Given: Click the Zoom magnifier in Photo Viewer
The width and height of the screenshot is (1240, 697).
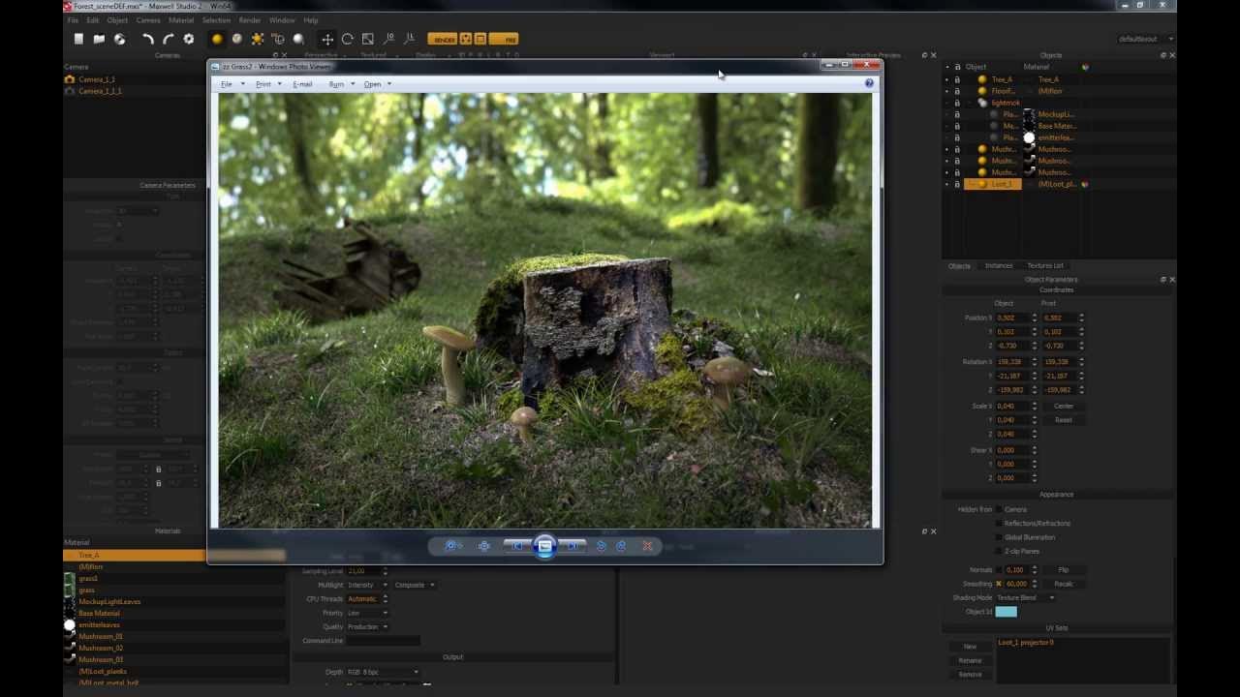Looking at the screenshot, I should (x=451, y=546).
